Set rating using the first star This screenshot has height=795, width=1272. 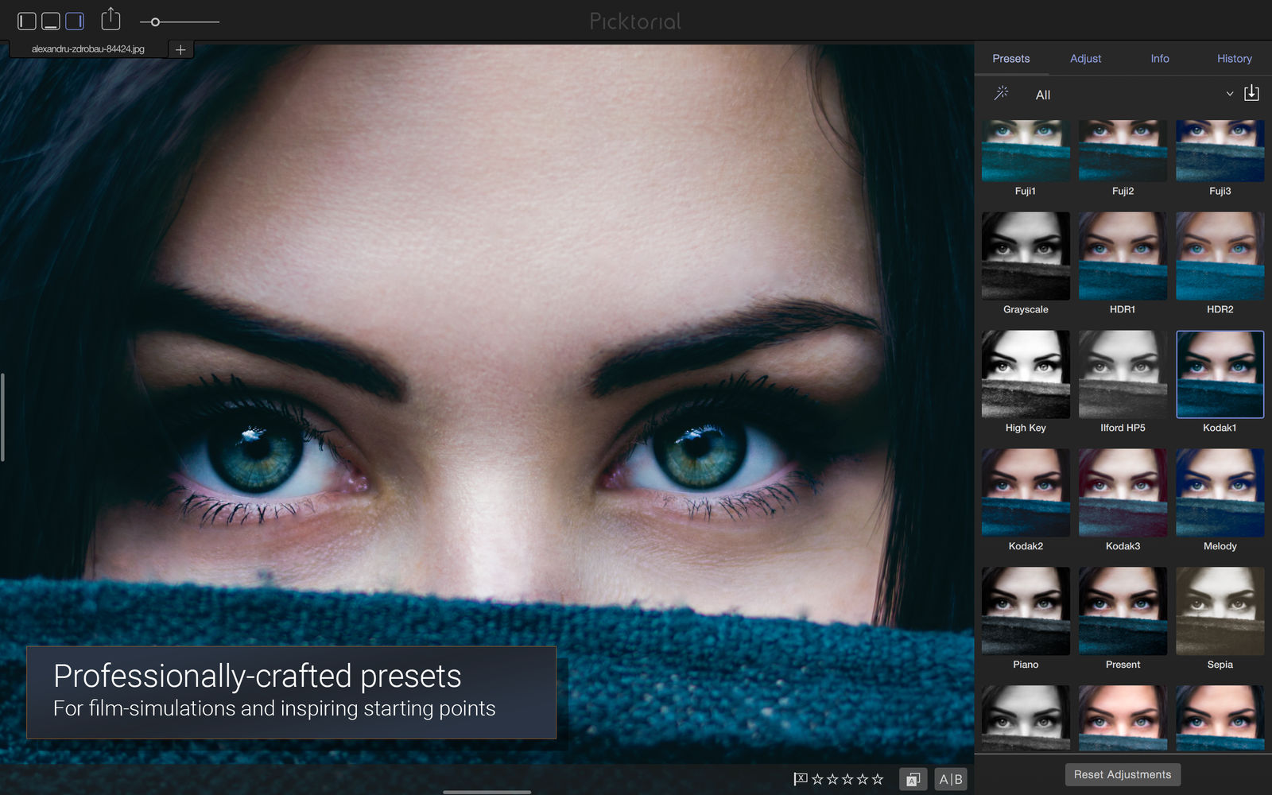pyautogui.click(x=817, y=779)
